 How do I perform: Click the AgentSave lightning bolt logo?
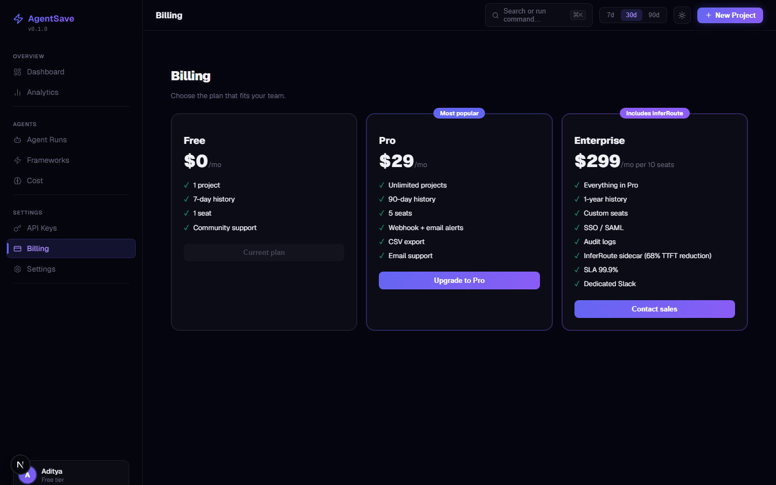pyautogui.click(x=18, y=19)
